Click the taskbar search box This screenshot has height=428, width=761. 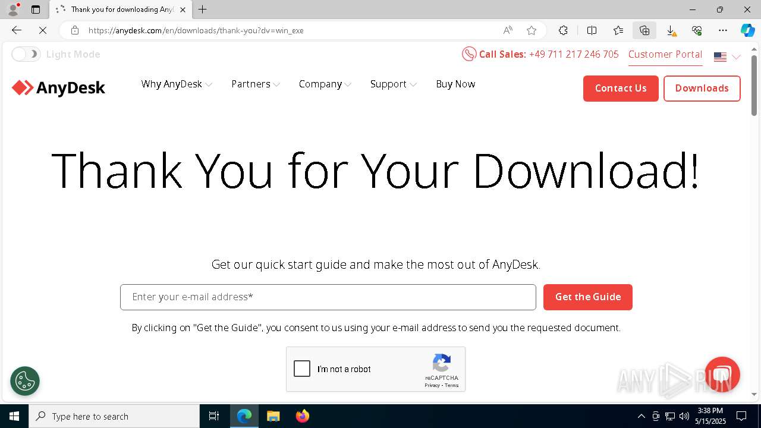tap(114, 416)
